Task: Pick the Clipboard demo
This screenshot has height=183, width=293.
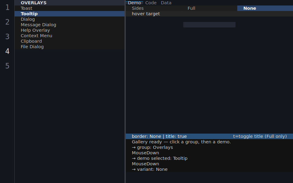Action: [x=70, y=41]
